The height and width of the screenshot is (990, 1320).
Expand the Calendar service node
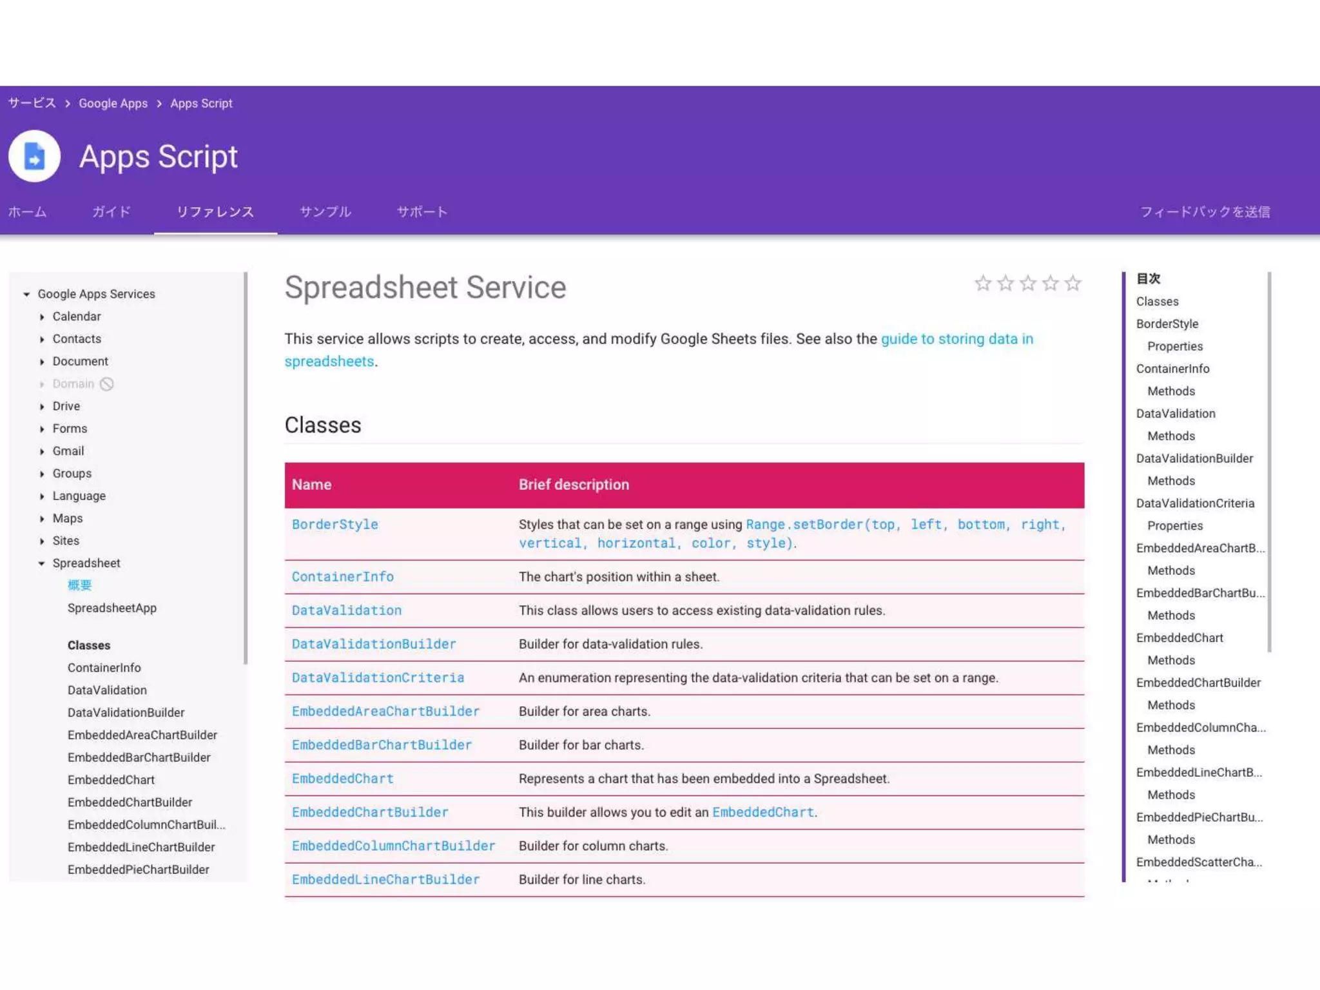point(42,317)
